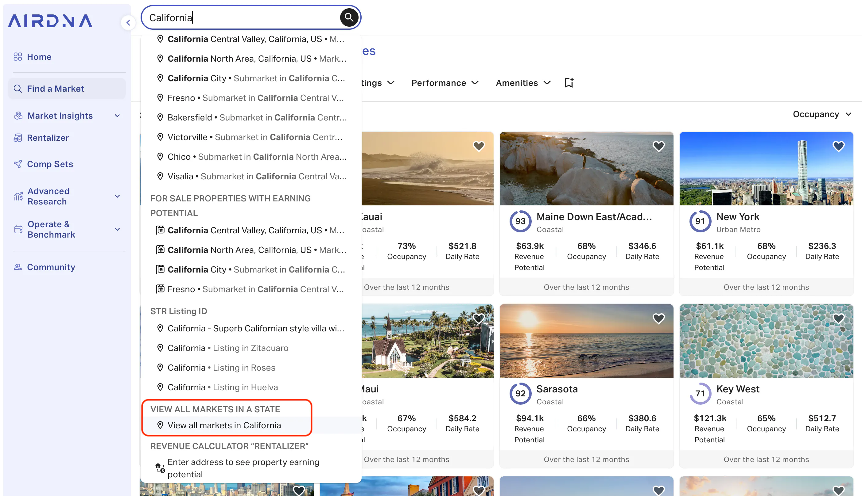Click the Home grid icon
The height and width of the screenshot is (496, 862).
[x=18, y=57]
